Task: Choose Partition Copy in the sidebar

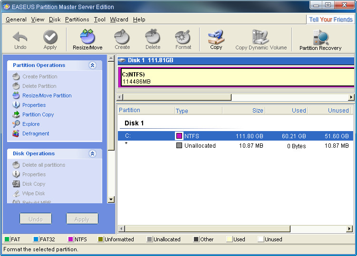Action: coord(38,114)
